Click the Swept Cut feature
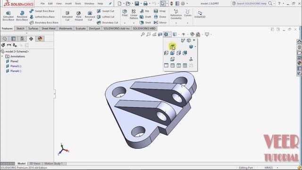Screen dimensions: 302x170 pos(106,11)
